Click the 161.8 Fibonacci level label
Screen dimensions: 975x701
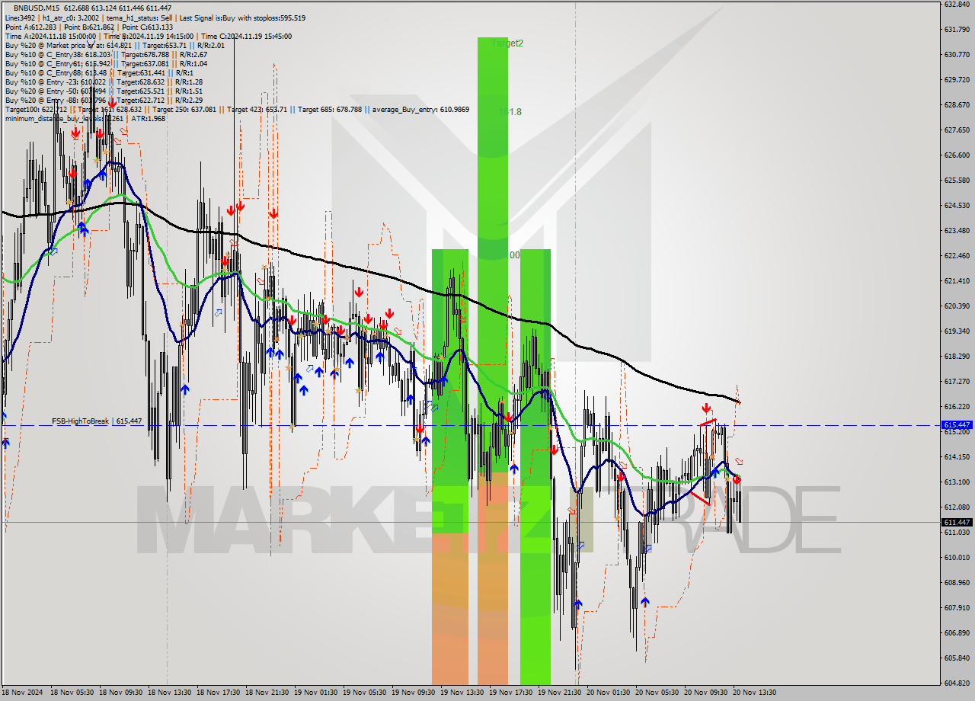510,112
